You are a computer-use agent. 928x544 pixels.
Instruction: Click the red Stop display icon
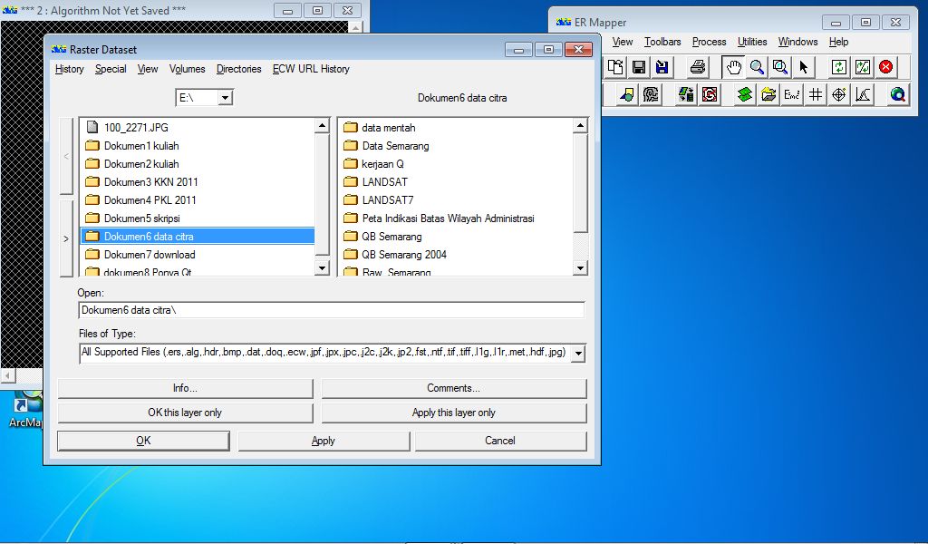(885, 65)
